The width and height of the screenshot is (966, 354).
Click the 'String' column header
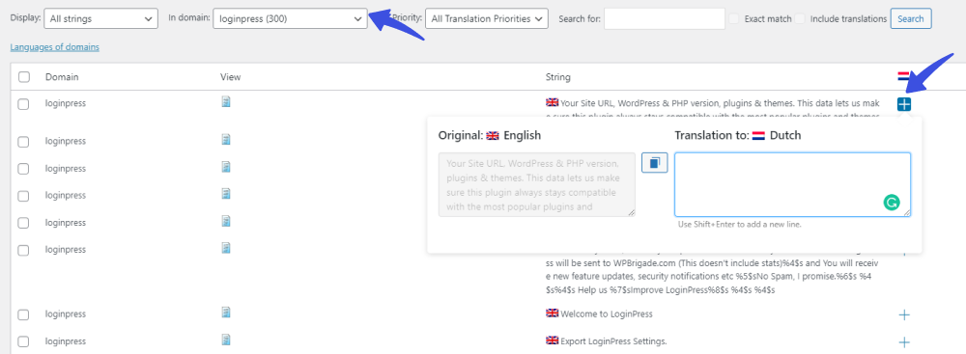pyautogui.click(x=558, y=77)
